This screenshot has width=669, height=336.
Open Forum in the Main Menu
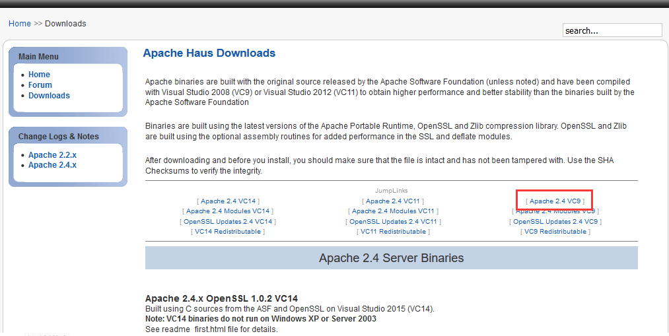tap(40, 85)
